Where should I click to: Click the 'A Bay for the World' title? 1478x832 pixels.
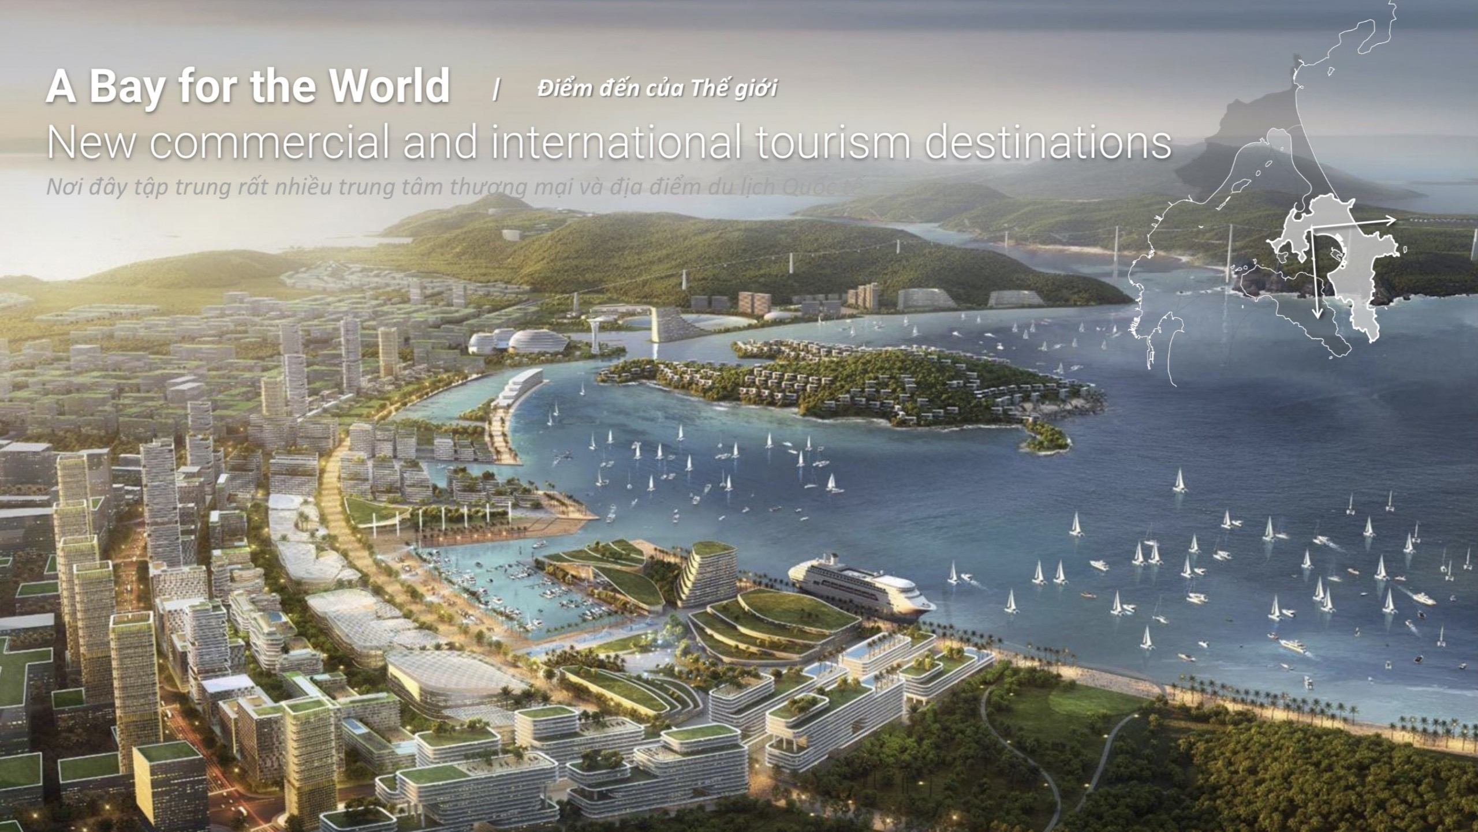click(x=247, y=87)
